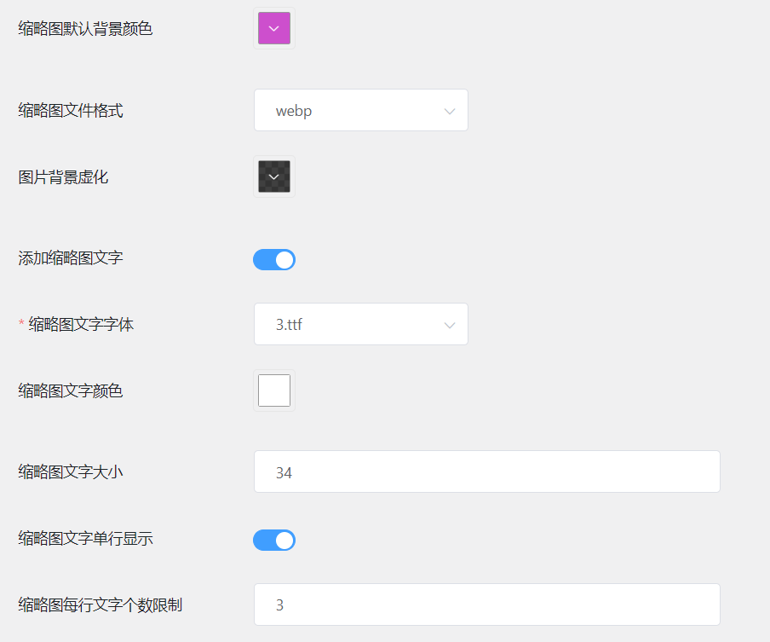Click the per-line character limit field showing 3
Screen dimensions: 770x642
tap(486, 604)
